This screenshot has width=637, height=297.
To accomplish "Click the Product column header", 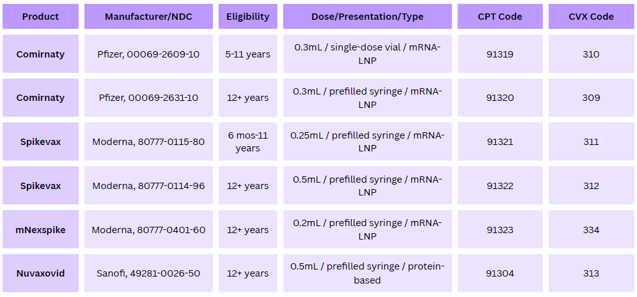I will point(41,17).
